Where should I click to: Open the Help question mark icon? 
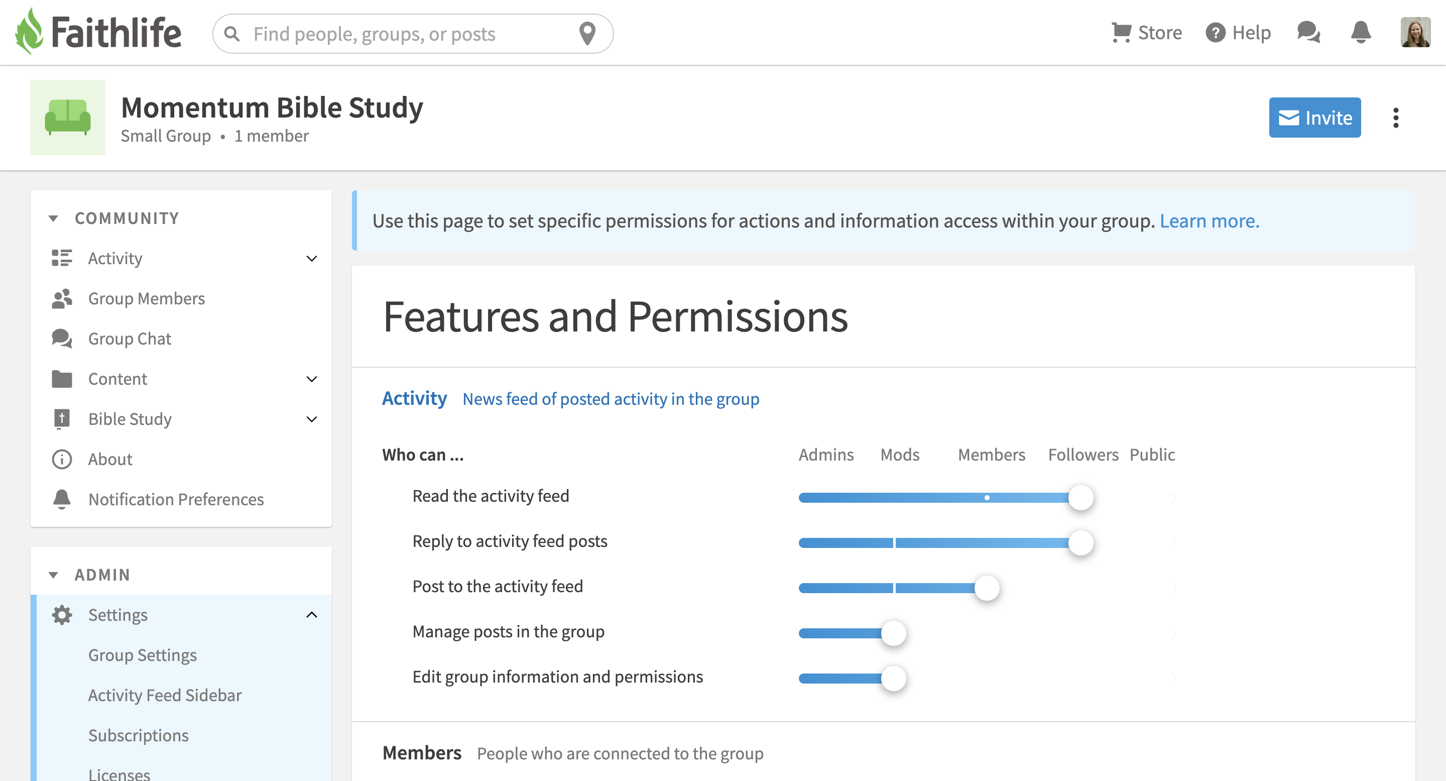(x=1215, y=33)
